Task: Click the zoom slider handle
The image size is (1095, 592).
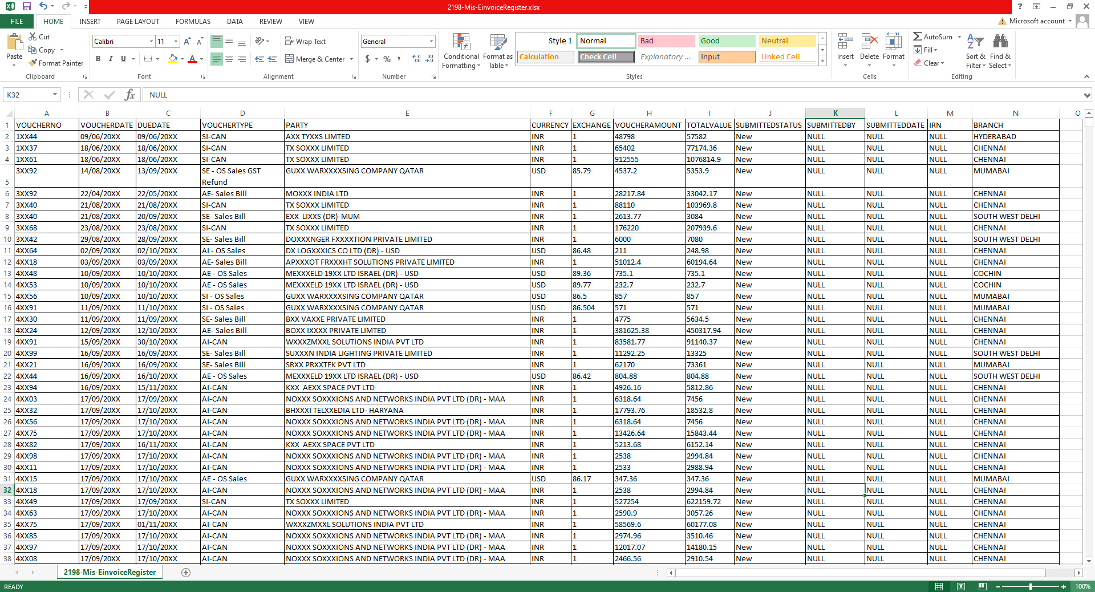Action: (x=1030, y=586)
